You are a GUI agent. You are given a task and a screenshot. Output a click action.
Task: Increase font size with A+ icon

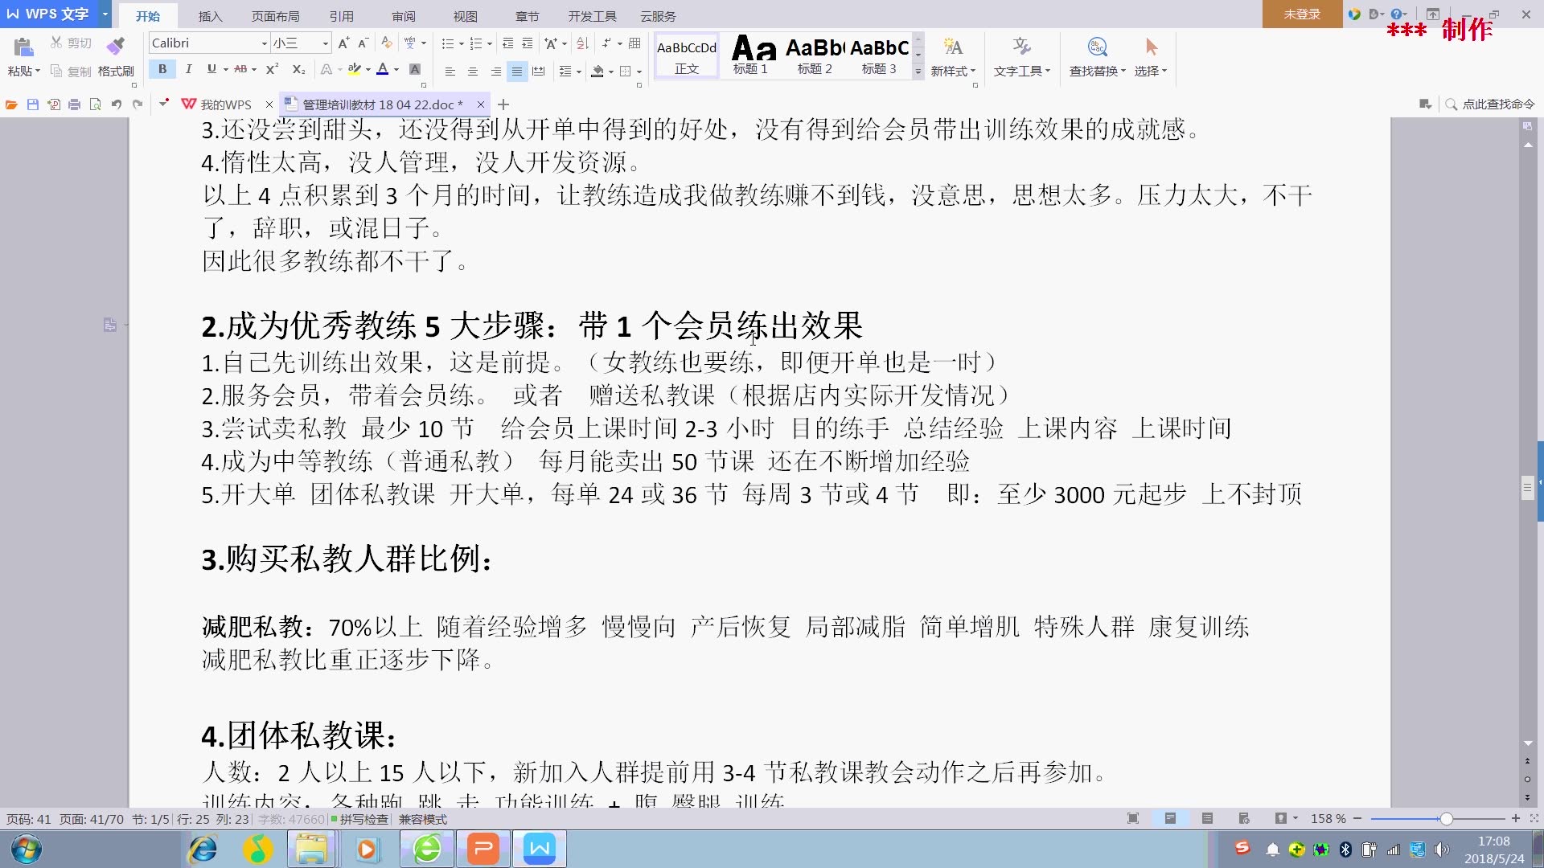pos(343,43)
